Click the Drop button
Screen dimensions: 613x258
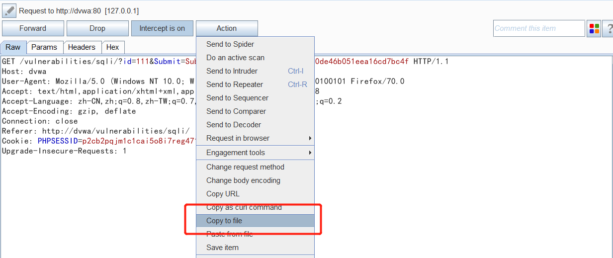point(97,28)
